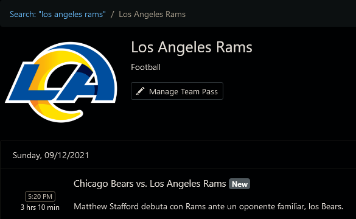
Task: Click the Football category label
Action: pos(146,67)
